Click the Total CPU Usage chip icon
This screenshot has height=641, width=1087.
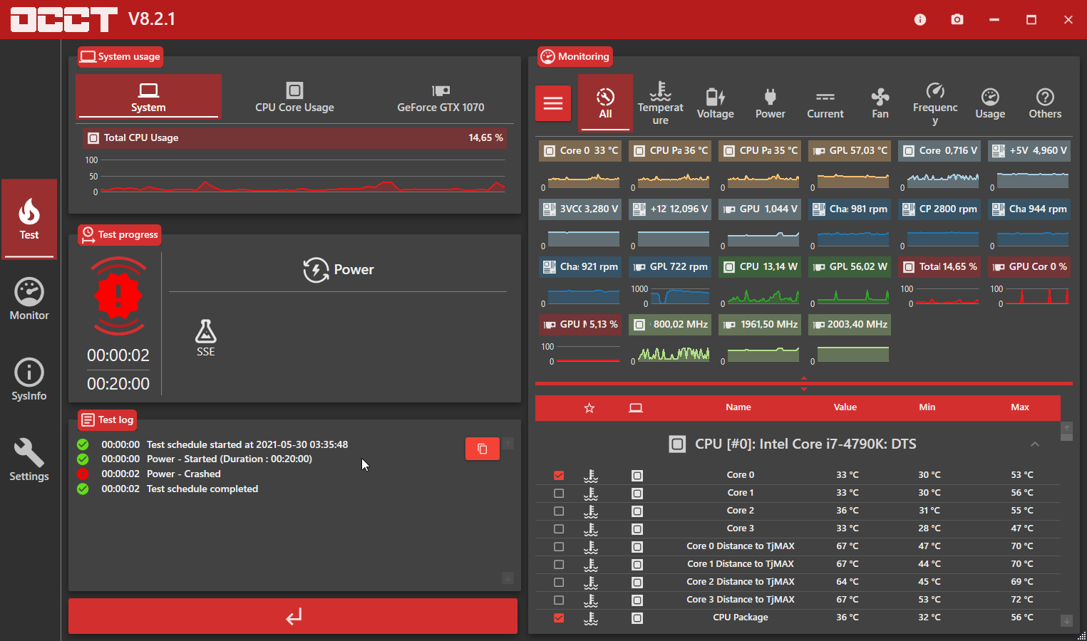click(x=93, y=138)
